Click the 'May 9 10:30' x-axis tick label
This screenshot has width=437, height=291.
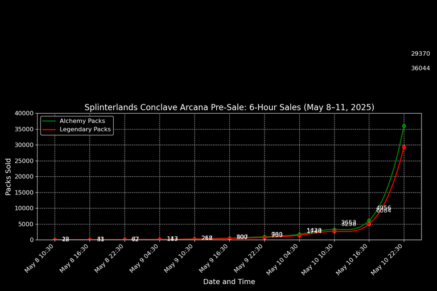(x=179, y=259)
